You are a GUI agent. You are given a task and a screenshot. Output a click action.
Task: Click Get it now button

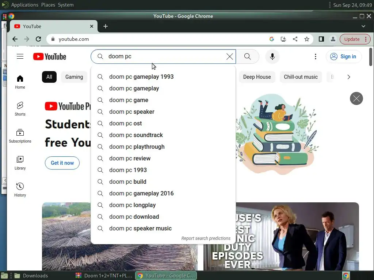coord(62,163)
